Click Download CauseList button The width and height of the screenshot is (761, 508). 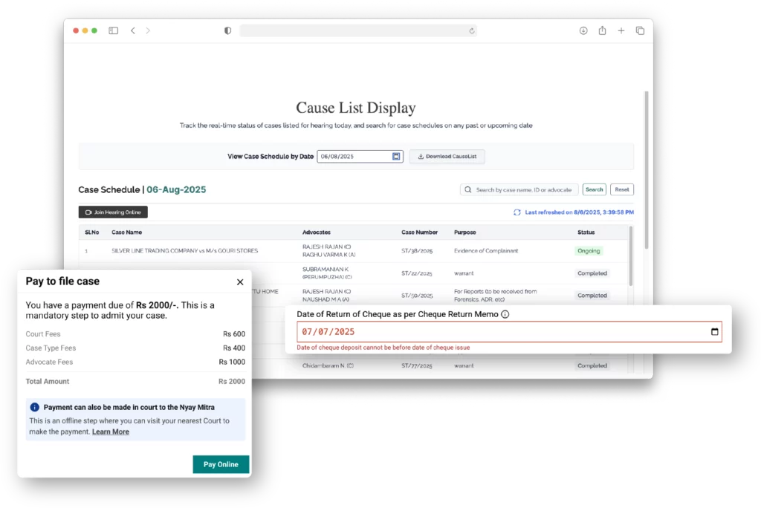click(x=447, y=156)
